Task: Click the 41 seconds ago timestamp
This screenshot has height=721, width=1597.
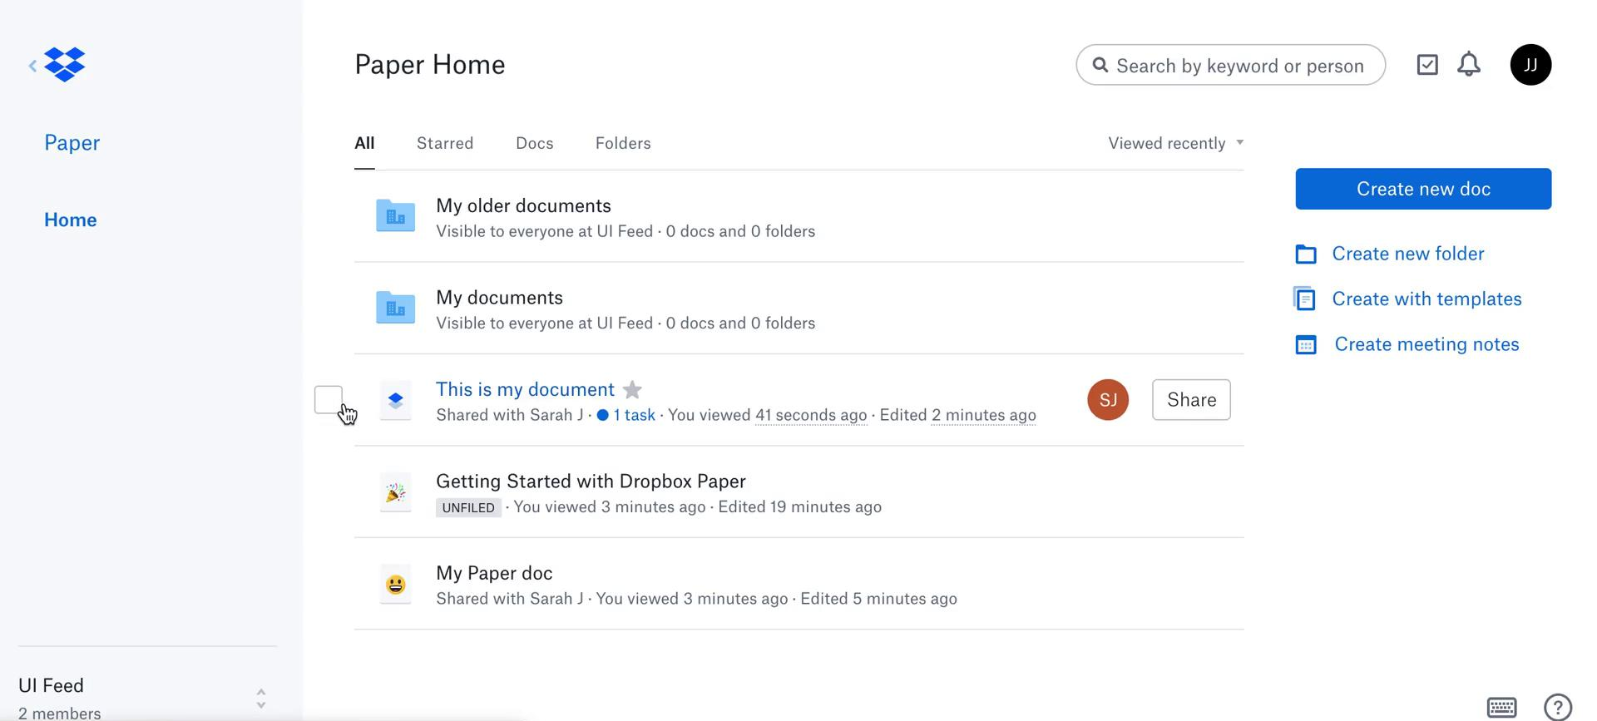Action: pyautogui.click(x=810, y=415)
